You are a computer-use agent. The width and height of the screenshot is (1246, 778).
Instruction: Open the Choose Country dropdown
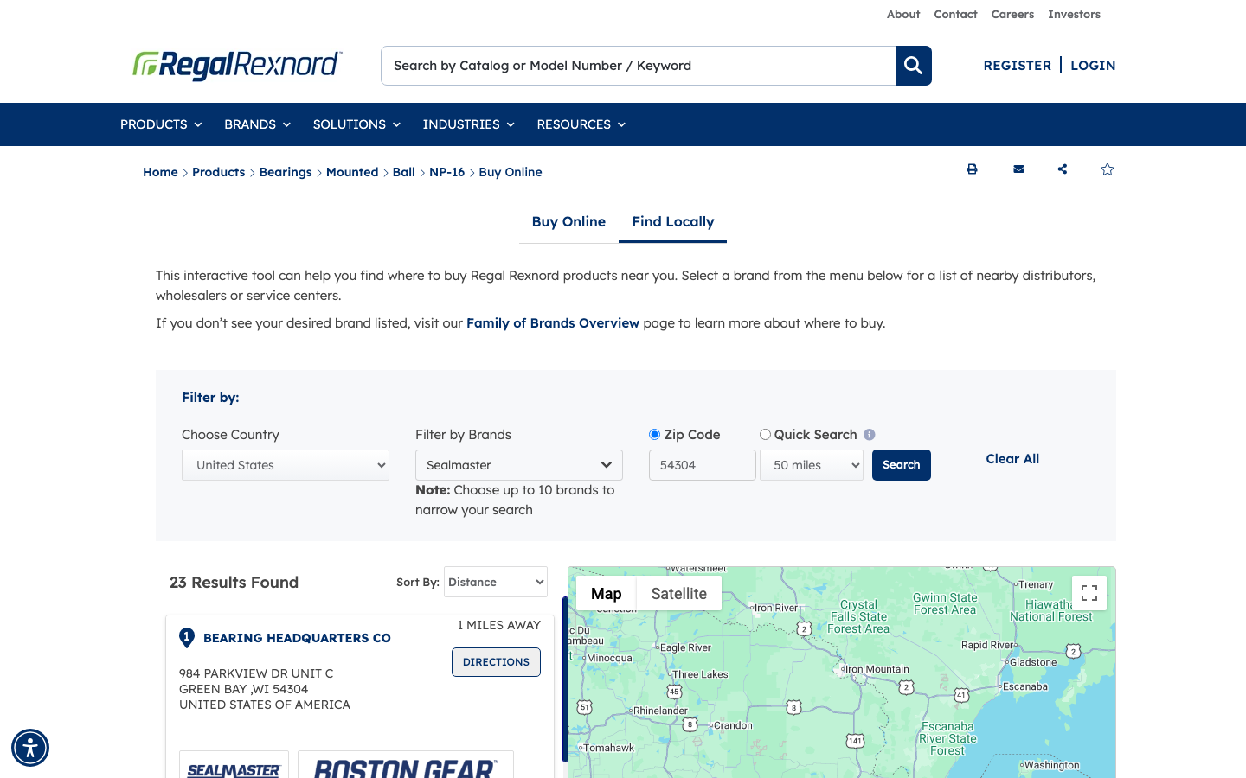coord(286,465)
